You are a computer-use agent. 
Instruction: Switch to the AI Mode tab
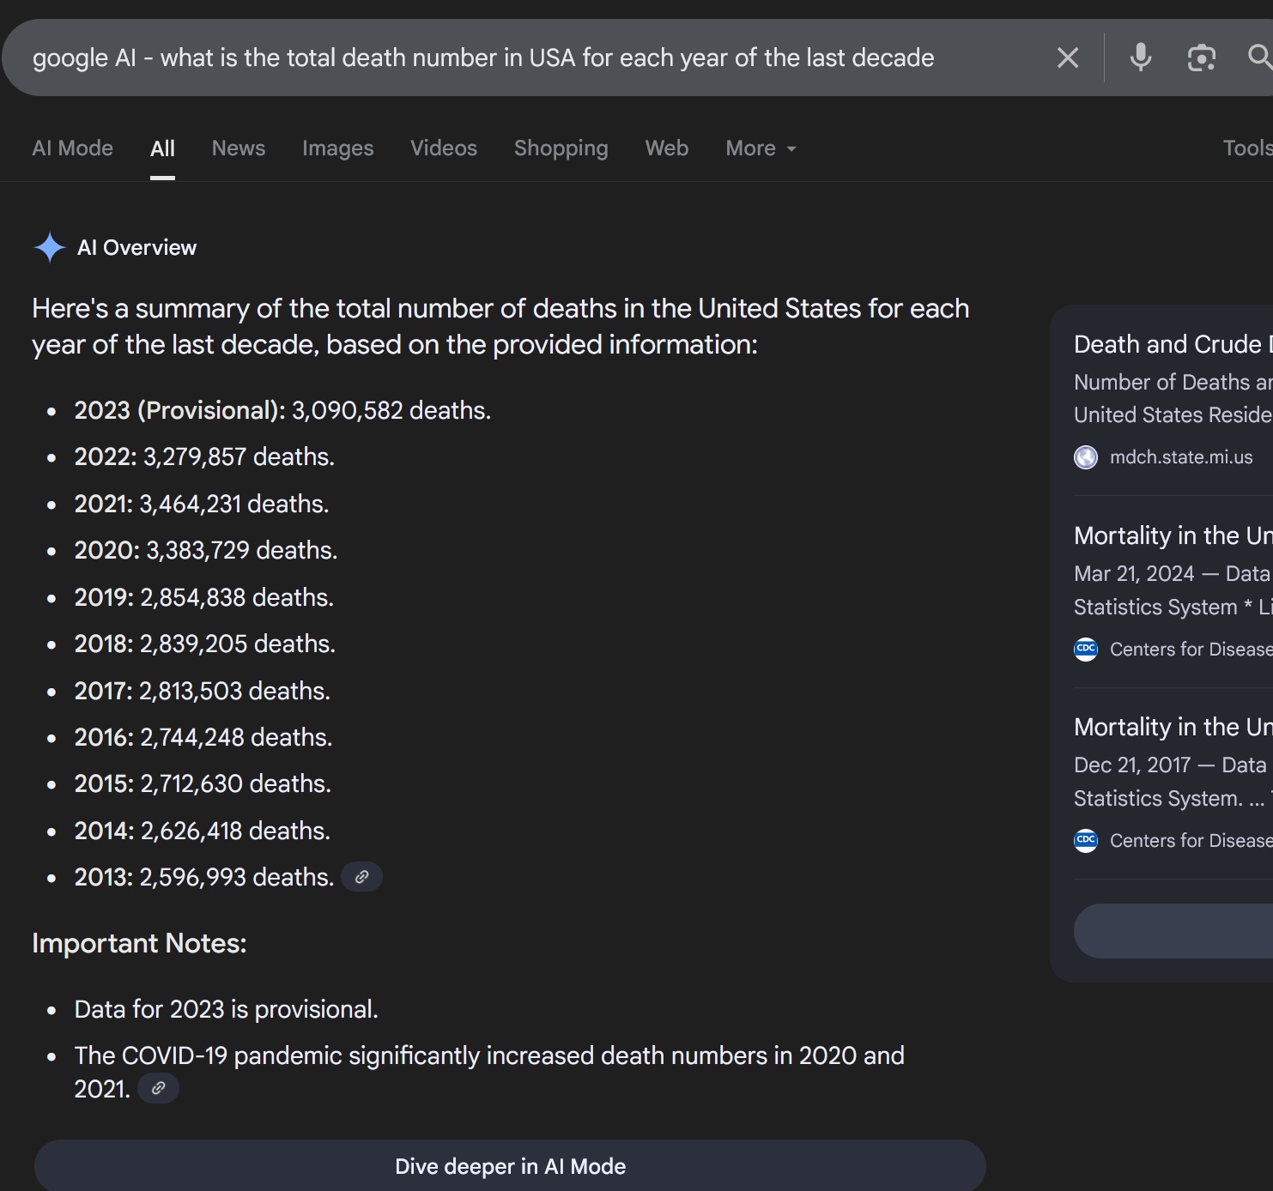[x=73, y=148]
